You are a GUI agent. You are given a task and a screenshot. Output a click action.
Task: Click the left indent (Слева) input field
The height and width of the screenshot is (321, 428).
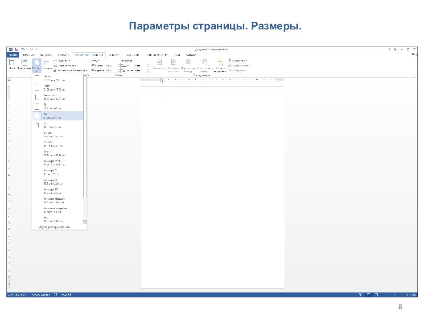[112, 66]
